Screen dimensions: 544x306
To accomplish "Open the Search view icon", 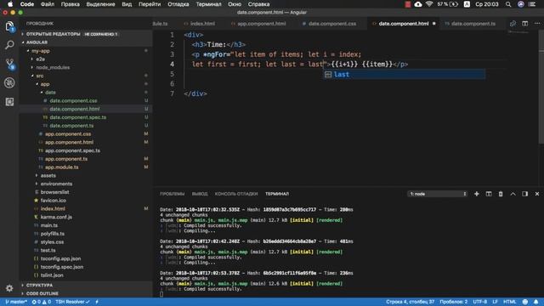I will click(x=9, y=45).
